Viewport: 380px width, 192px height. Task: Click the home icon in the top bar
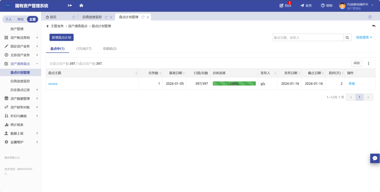click(x=81, y=5)
